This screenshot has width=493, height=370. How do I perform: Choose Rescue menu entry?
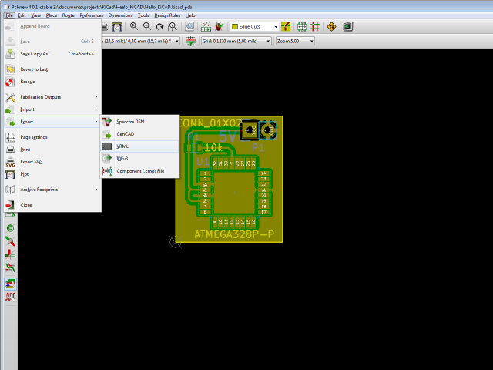52,82
